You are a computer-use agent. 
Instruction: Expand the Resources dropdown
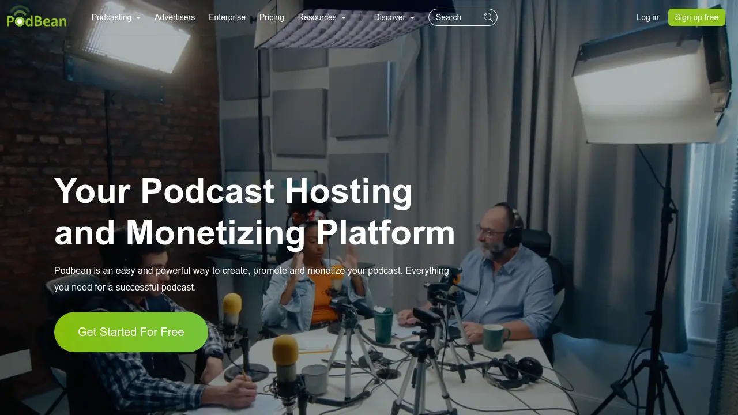pyautogui.click(x=317, y=17)
